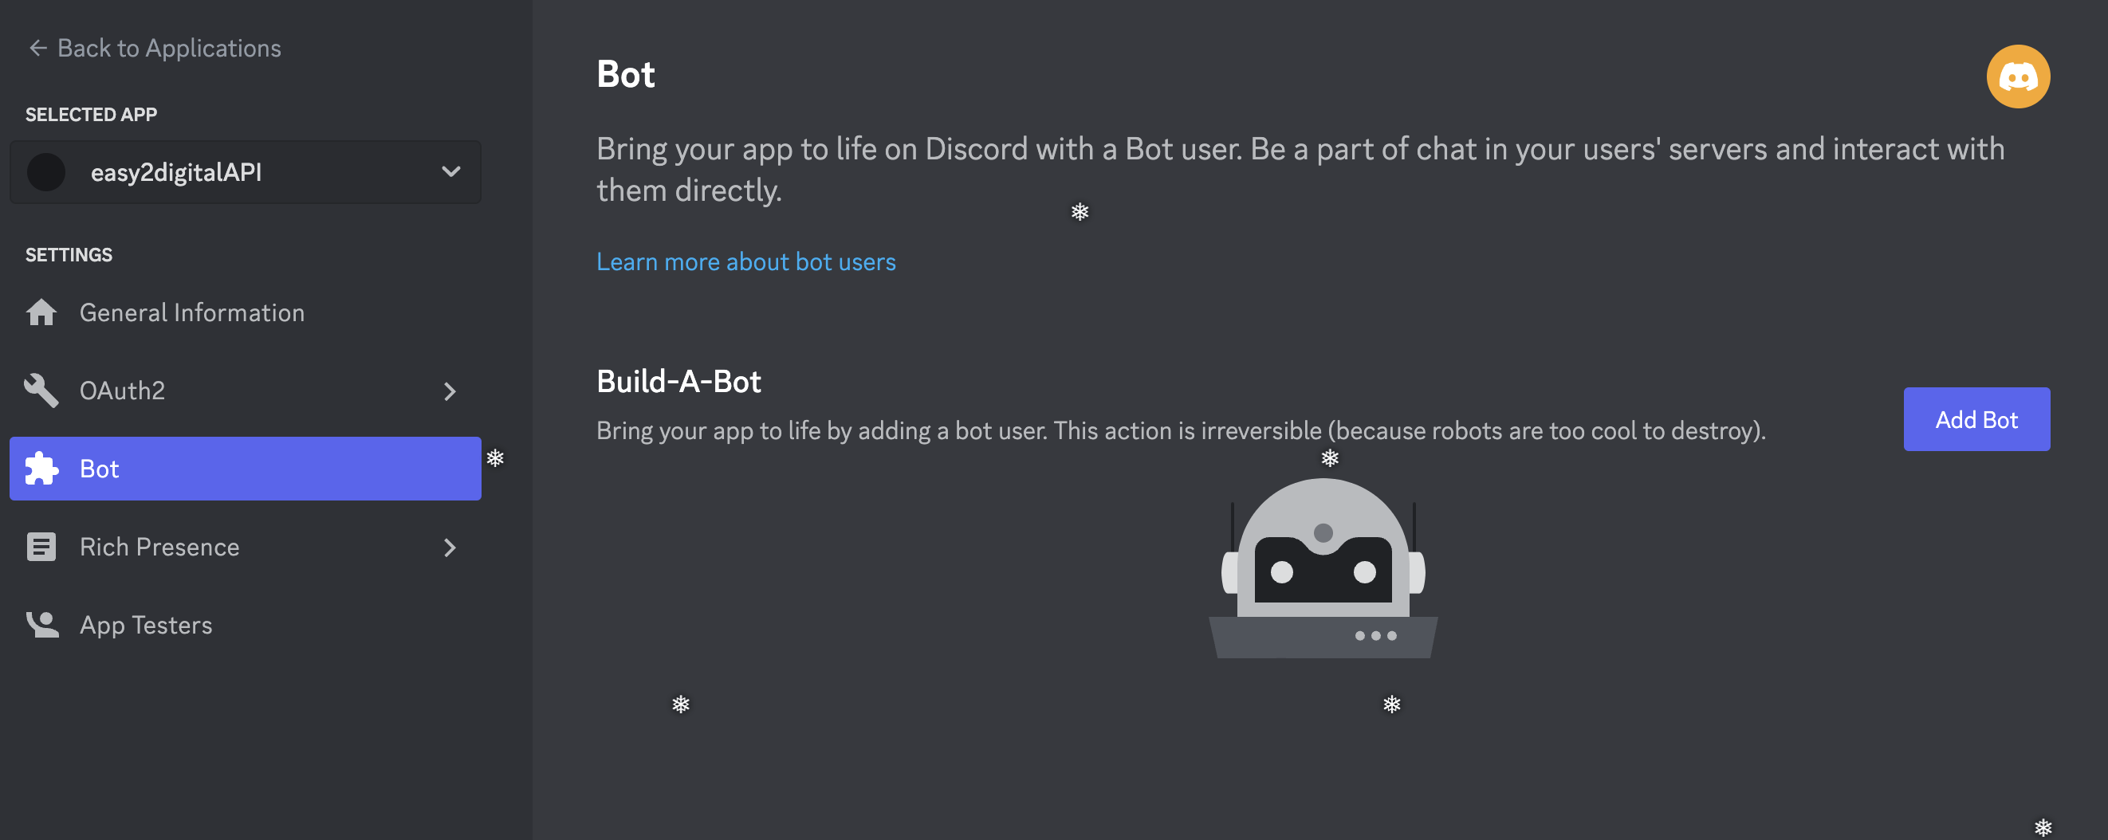Viewport: 2108px width, 840px height.
Task: Click the back arrow icon at top left
Action: pos(37,49)
